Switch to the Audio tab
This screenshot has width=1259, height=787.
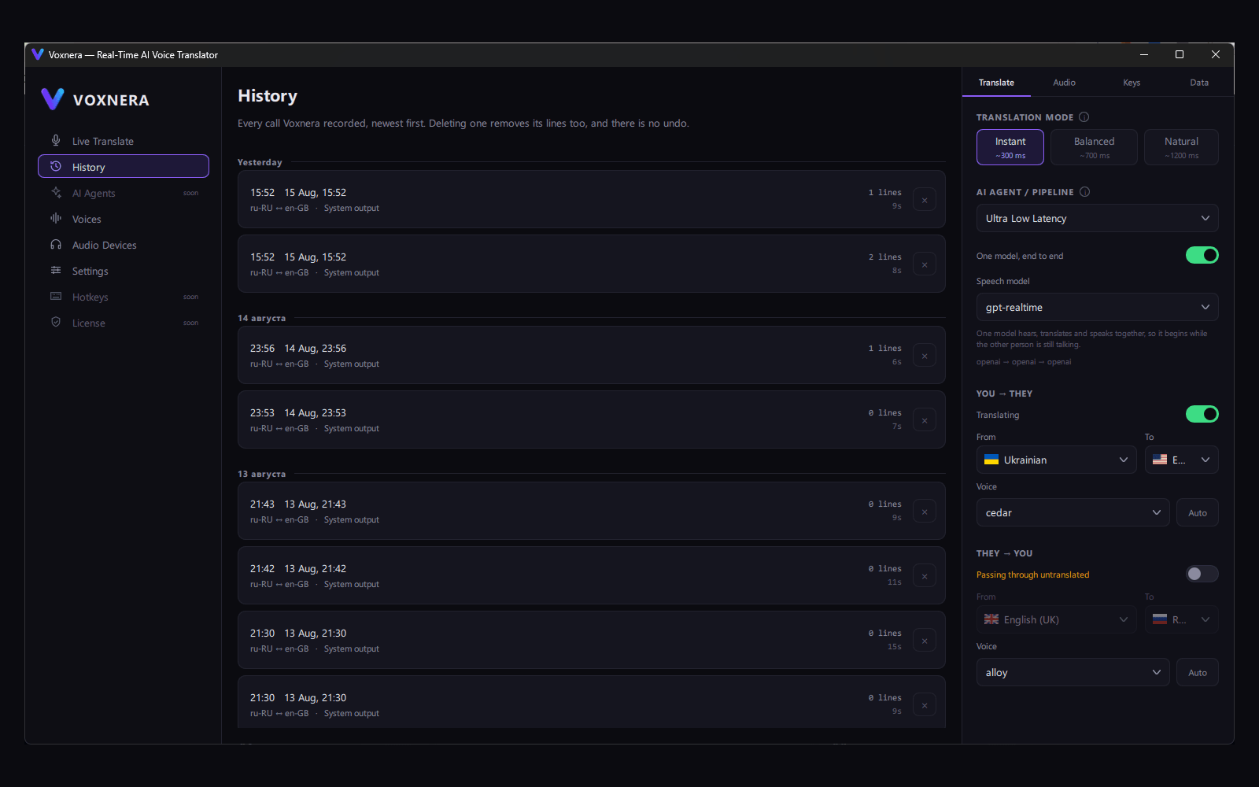[1064, 83]
